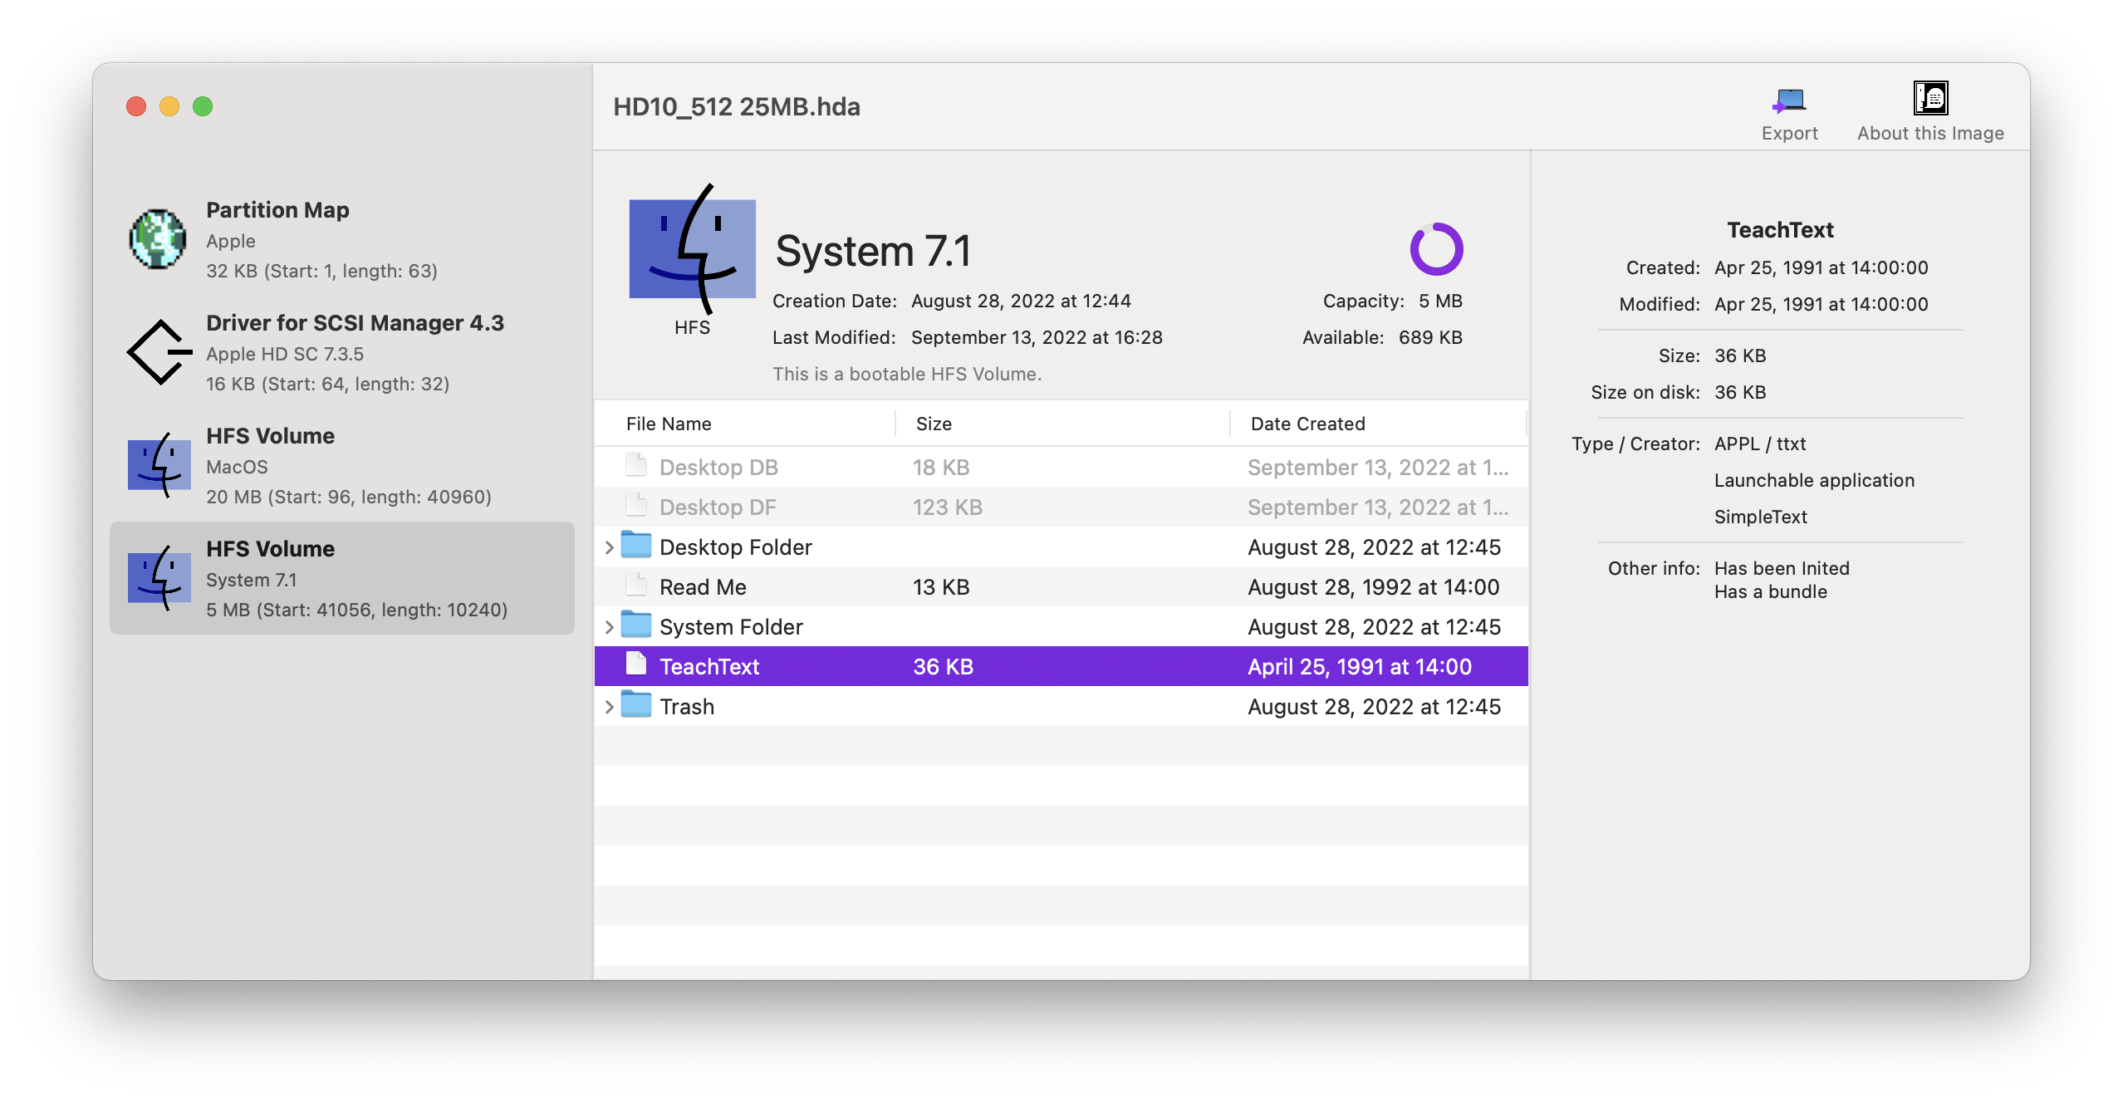Click the Has a bundle info text
Viewport: 2123px width, 1103px height.
tap(1770, 591)
